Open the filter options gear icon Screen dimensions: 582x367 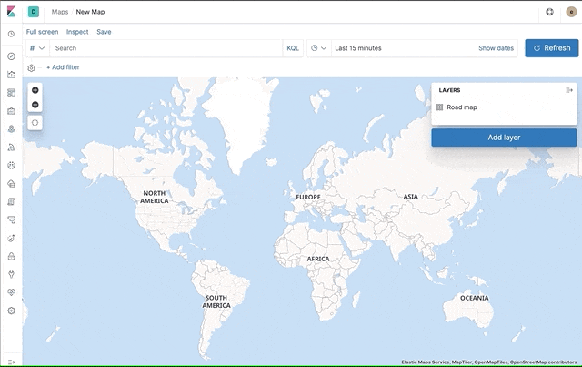coord(32,68)
